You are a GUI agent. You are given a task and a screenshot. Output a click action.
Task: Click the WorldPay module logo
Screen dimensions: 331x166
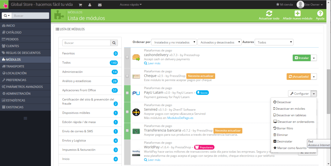point(136,153)
